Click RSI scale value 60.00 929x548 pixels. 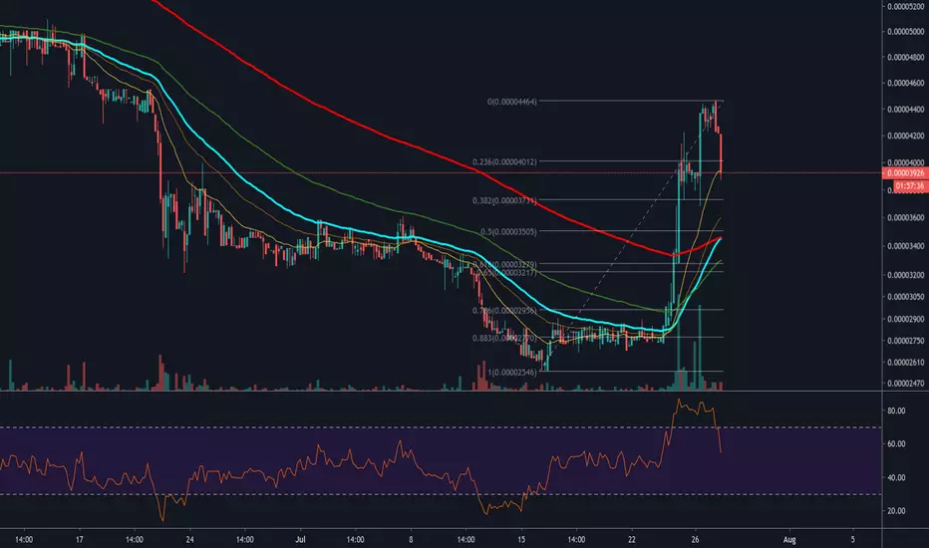896,443
